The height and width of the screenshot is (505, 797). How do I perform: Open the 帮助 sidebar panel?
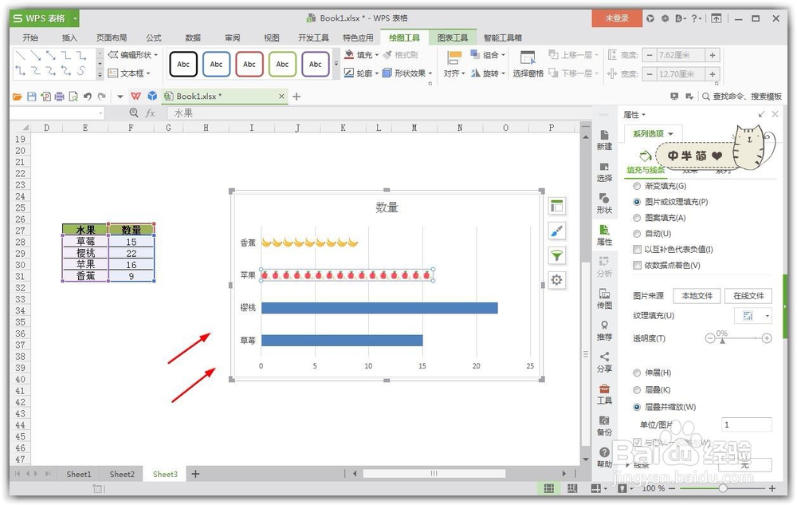(x=604, y=458)
